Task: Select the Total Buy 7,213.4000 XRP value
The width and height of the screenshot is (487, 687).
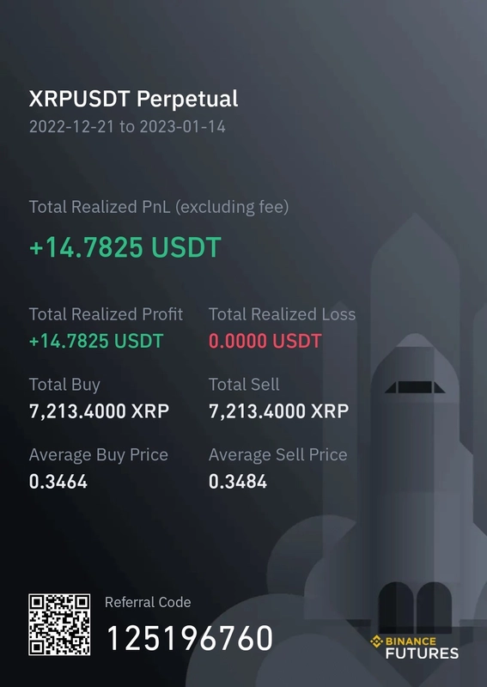Action: [99, 411]
